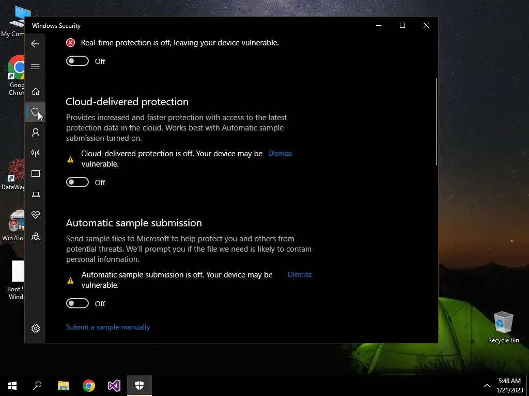Open Firewall & network protection icon
Image resolution: width=529 pixels, height=396 pixels.
[x=36, y=153]
